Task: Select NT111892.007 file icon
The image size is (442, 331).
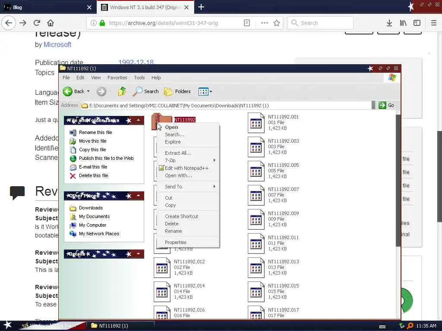Action: [x=256, y=195]
